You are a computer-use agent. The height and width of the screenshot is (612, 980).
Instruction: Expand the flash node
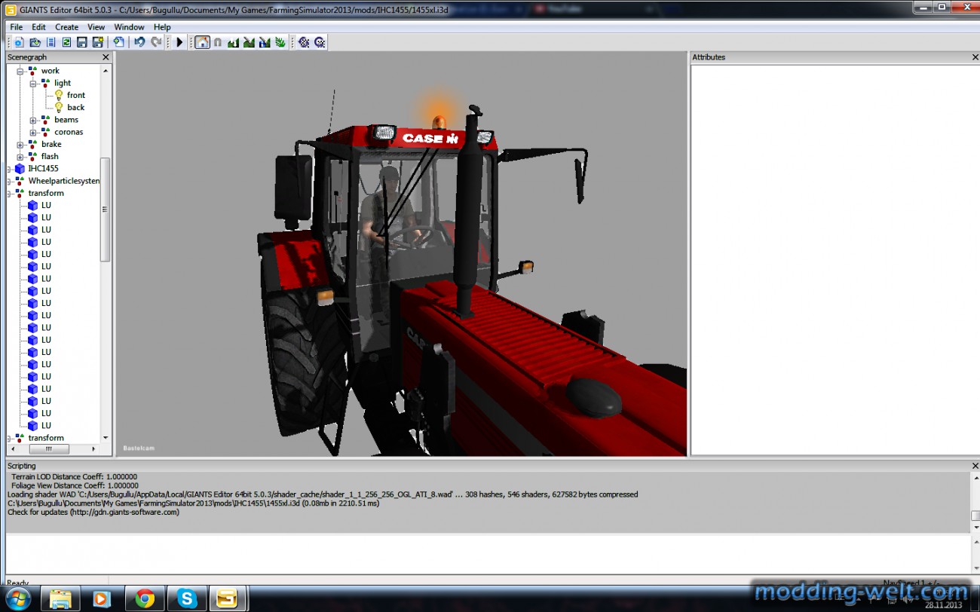20,157
